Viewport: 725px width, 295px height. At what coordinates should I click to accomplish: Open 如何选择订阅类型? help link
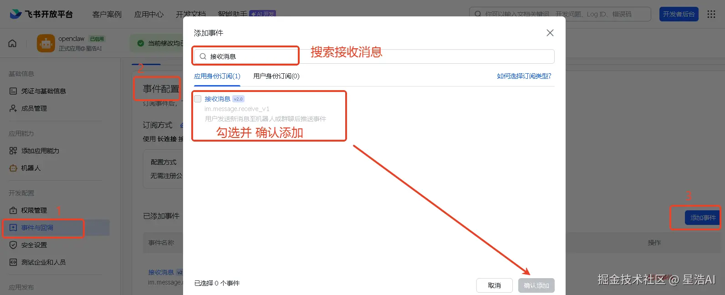point(524,76)
